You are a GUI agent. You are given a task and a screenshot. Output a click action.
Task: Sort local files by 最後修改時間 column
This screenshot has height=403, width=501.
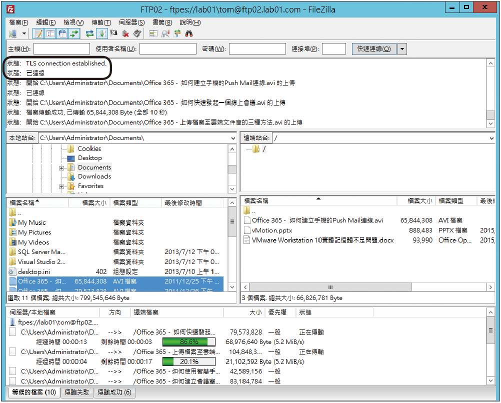[x=192, y=202]
